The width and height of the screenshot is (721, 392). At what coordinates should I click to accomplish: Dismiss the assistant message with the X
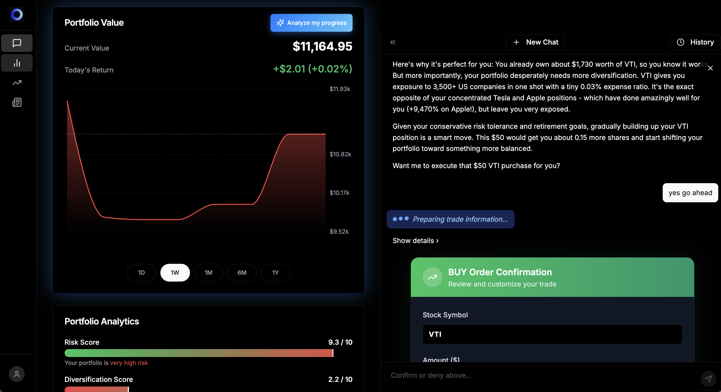pyautogui.click(x=710, y=68)
